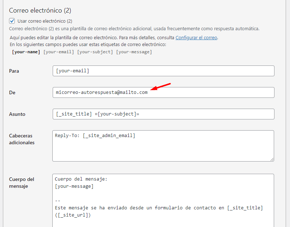
Task: Click the Para field label
Action: pyautogui.click(x=14, y=71)
